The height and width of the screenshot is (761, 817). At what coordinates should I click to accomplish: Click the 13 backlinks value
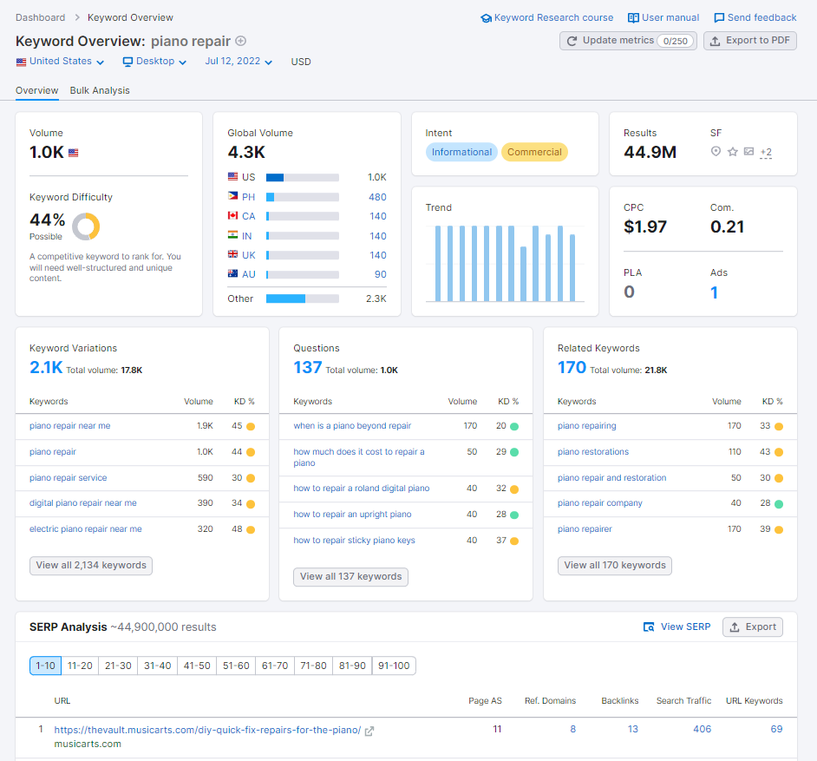[632, 729]
